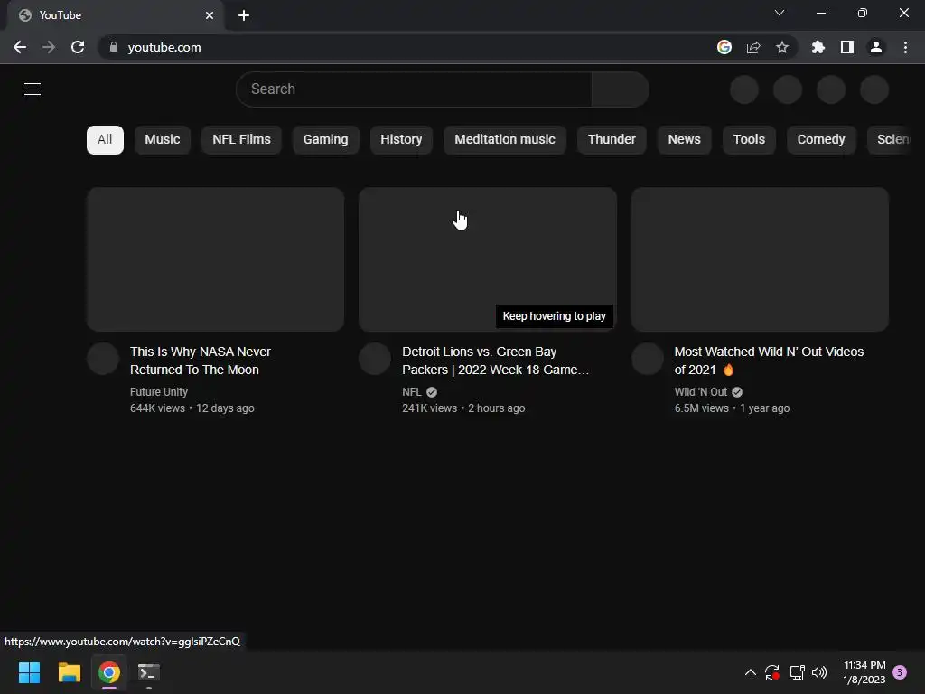The image size is (925, 694).
Task: Select the Meditation music chip
Action: tap(505, 140)
